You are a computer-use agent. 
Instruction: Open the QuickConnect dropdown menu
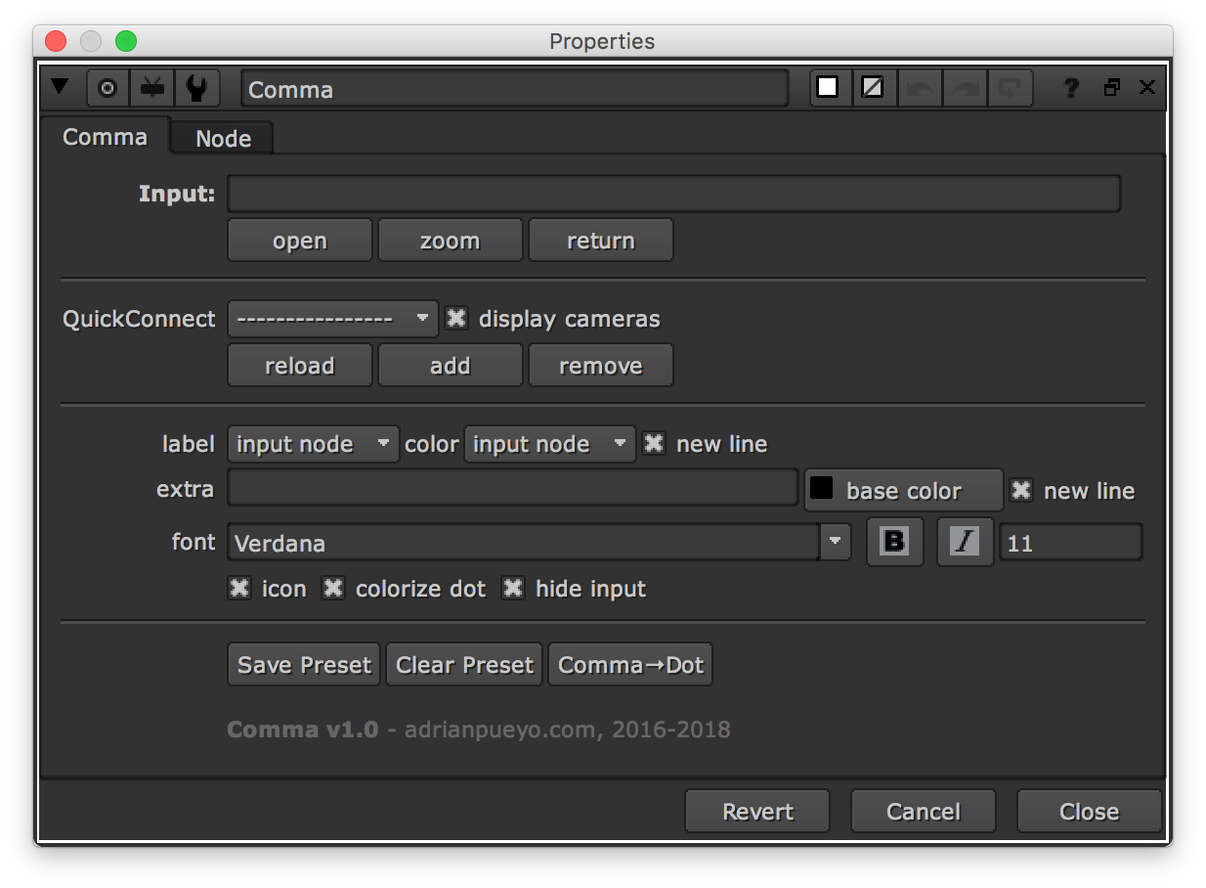coord(332,319)
